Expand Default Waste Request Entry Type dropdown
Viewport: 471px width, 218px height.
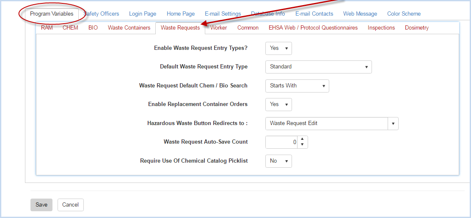point(318,67)
